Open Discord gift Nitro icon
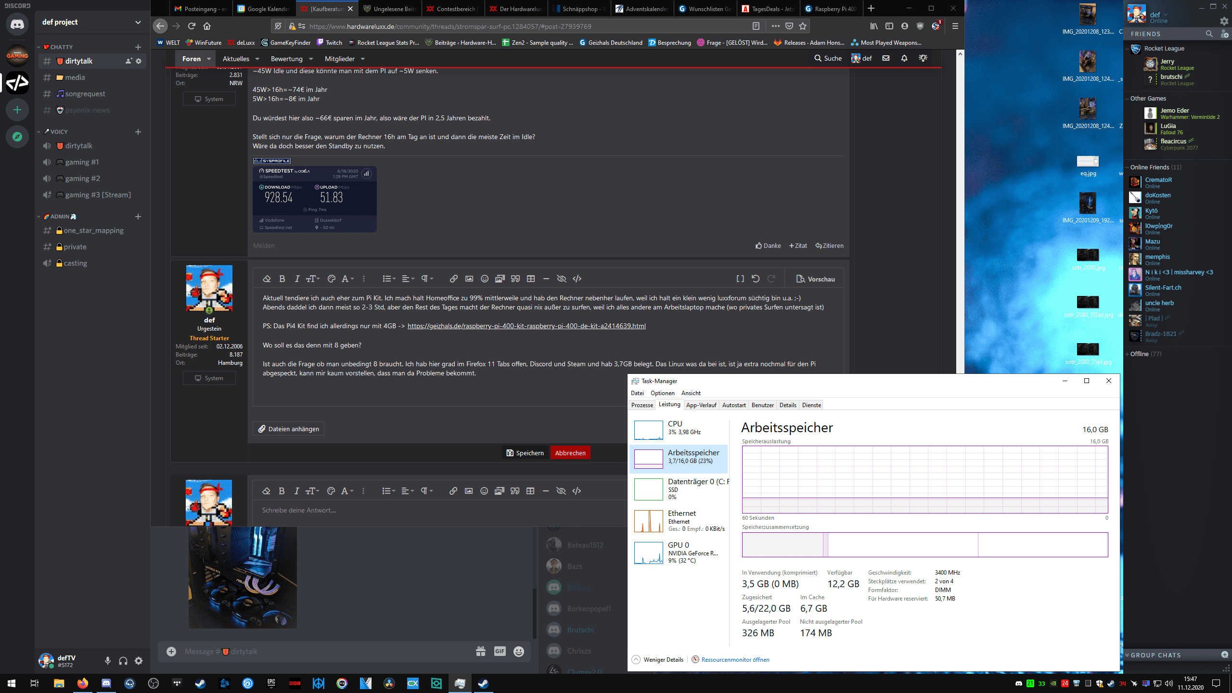The width and height of the screenshot is (1232, 693). click(481, 651)
